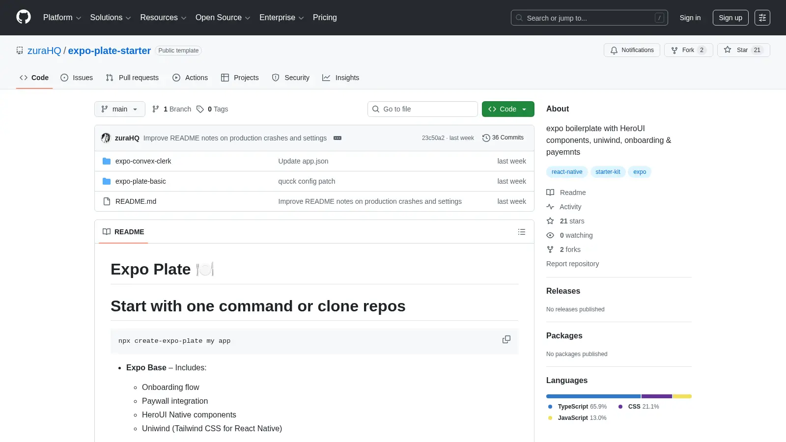
Task: Click the star icon in Star button
Action: pos(728,50)
